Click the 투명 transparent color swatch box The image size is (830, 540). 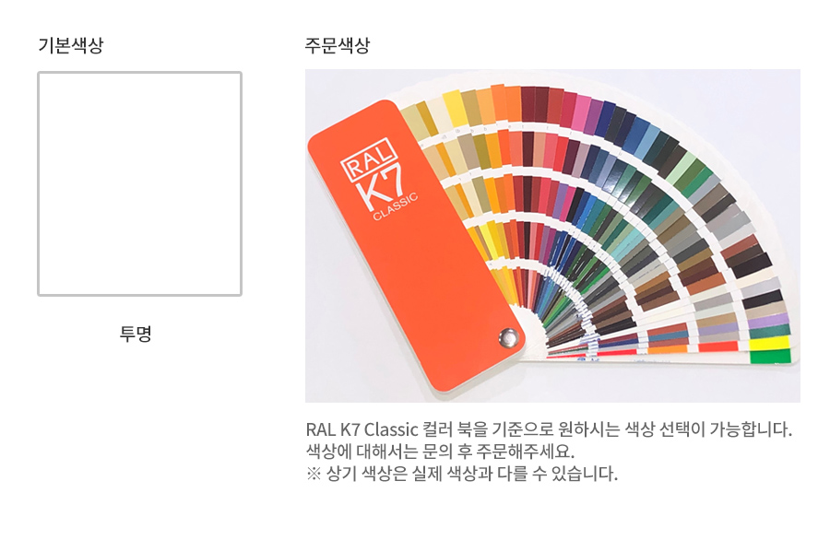(140, 183)
